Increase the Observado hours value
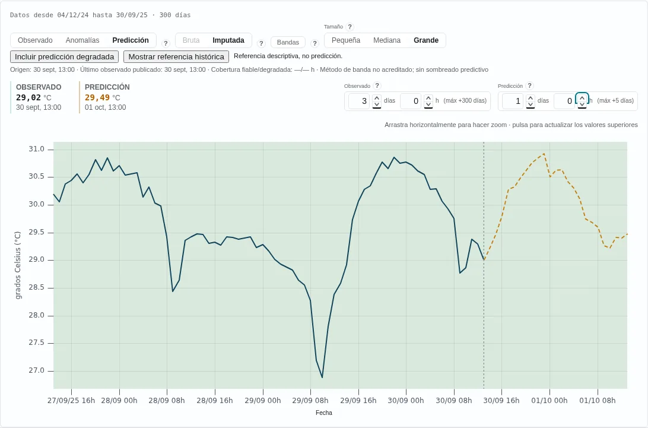The image size is (648, 428). coord(428,98)
